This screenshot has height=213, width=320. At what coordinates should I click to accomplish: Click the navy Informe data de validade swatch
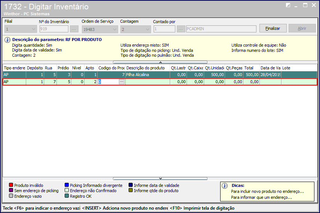click(130, 185)
